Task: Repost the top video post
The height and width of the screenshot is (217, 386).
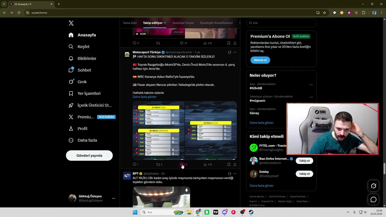Action: (x=158, y=43)
